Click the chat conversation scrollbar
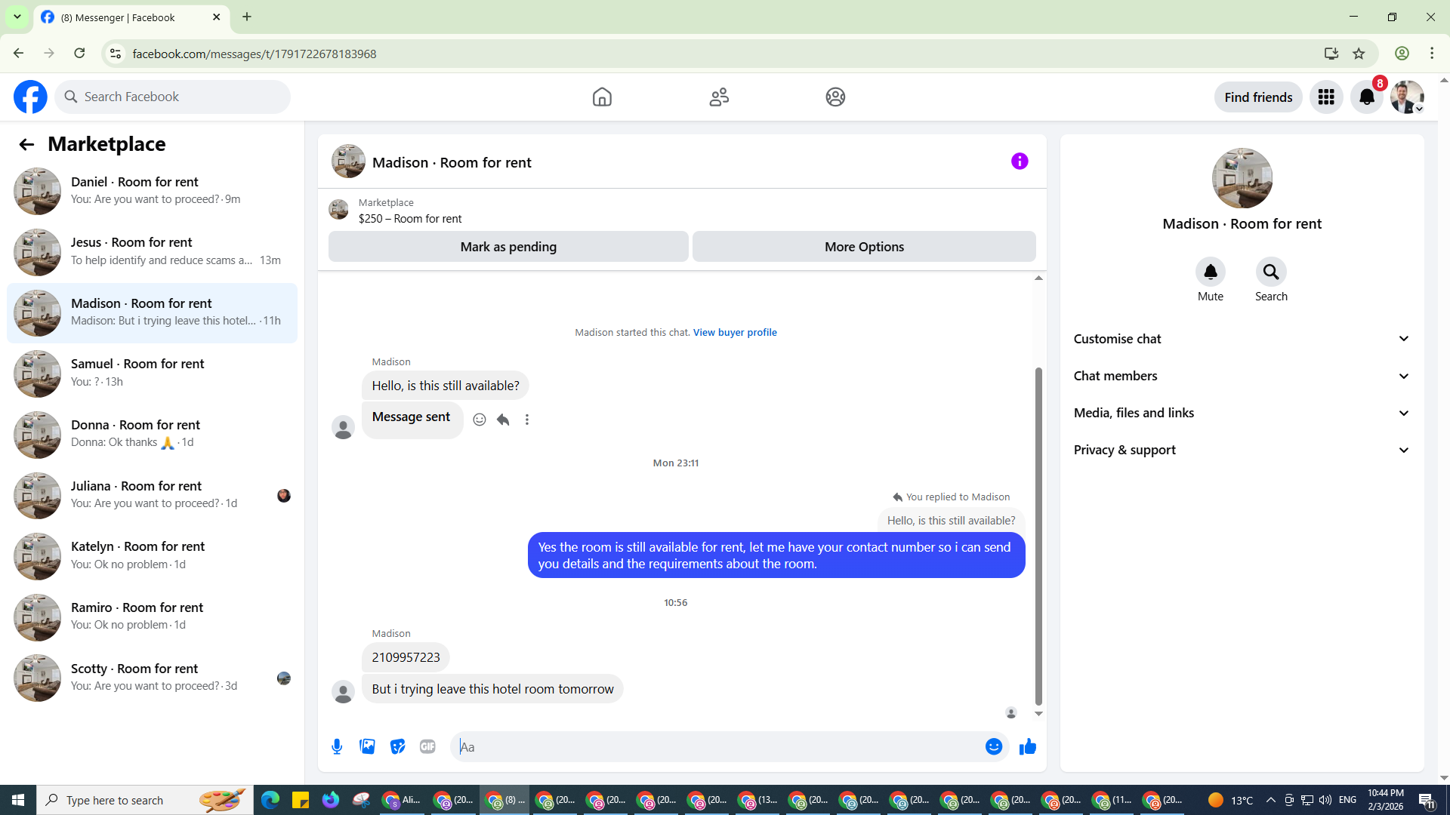This screenshot has height=815, width=1450. [x=1038, y=536]
